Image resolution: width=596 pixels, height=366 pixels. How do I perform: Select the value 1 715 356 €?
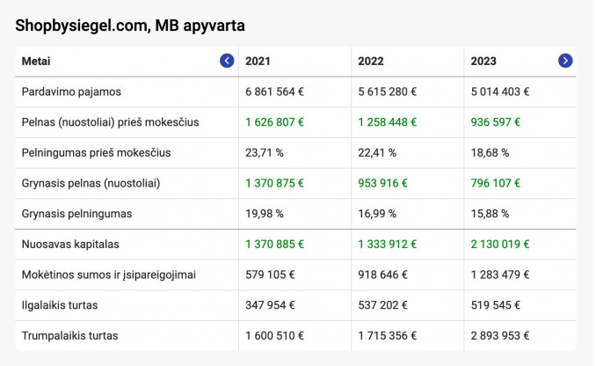click(388, 336)
